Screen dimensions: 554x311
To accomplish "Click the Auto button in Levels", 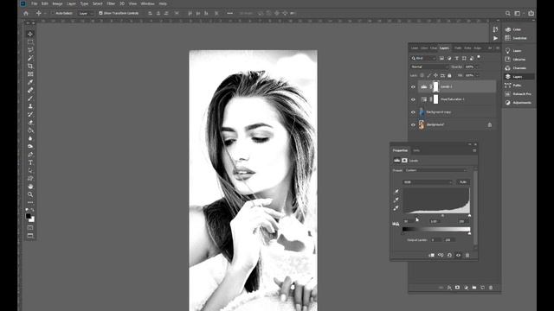I will click(x=463, y=182).
